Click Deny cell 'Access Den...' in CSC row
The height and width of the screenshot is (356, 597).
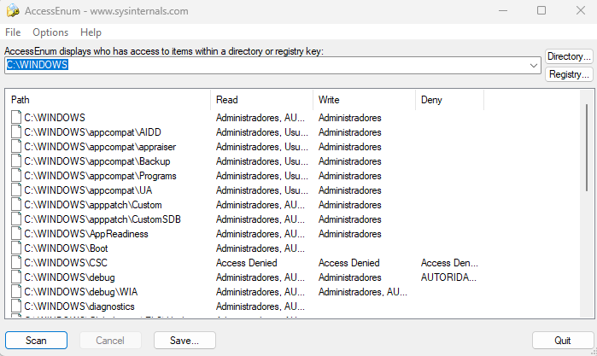(x=449, y=263)
